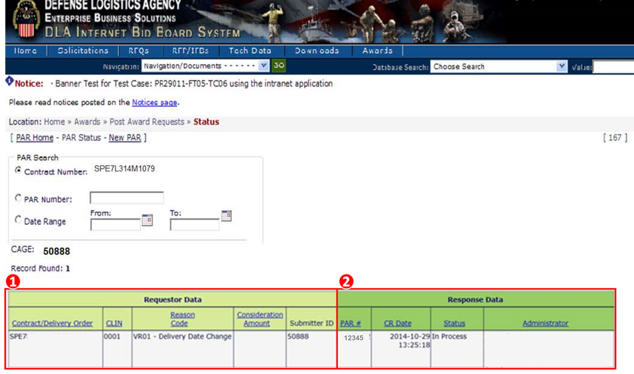Screen dimensions: 634x374
Task: Open the Home menu
Action: click(25, 51)
